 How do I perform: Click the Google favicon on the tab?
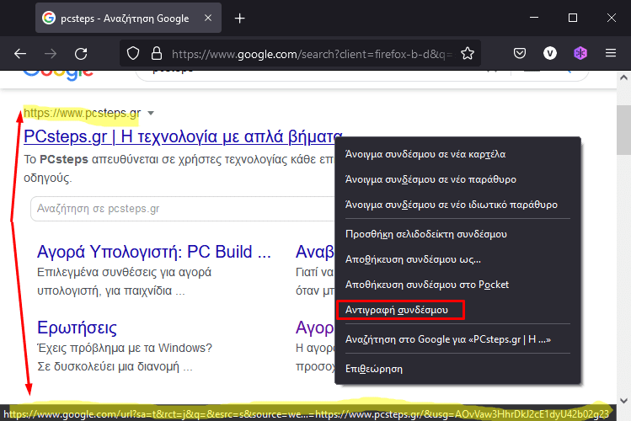[x=49, y=18]
